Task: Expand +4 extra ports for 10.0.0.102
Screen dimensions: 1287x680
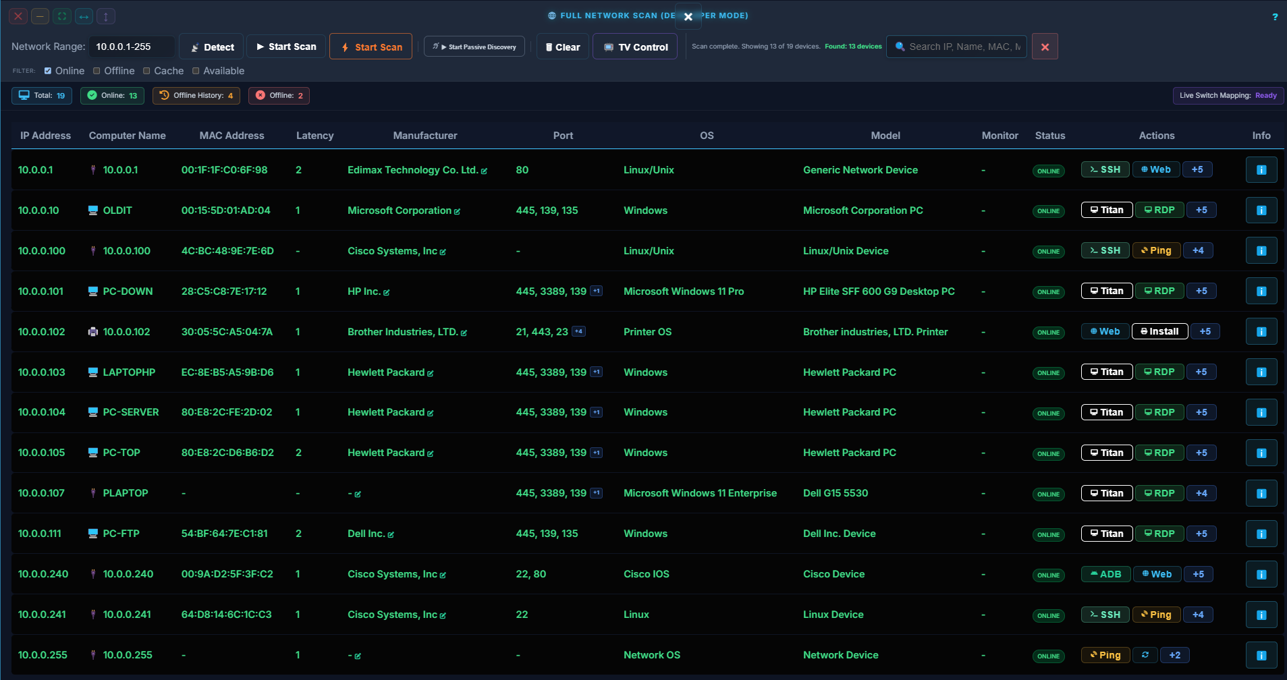Action: coord(578,331)
